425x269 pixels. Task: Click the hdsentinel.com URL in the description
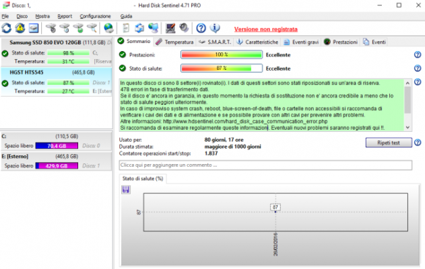coord(245,121)
